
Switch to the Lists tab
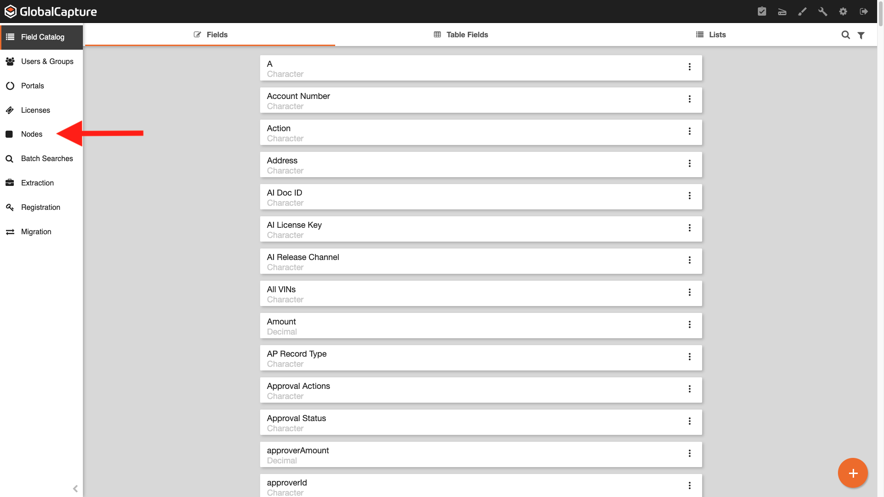click(x=711, y=35)
